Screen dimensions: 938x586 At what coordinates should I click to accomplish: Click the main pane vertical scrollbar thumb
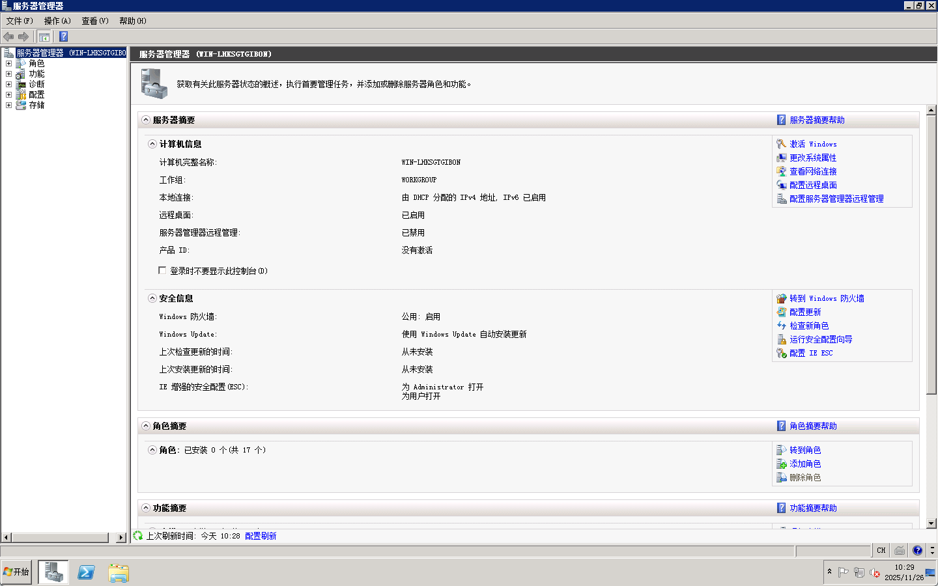point(931,255)
